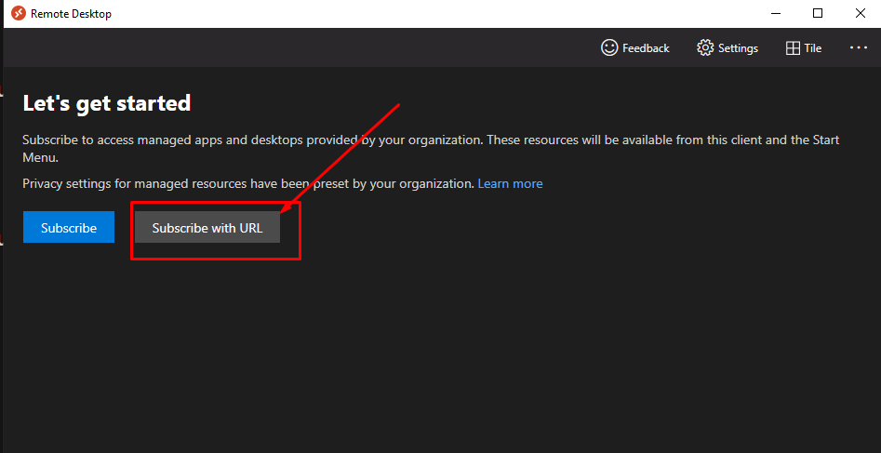Click the Subscribe with URL button
This screenshot has width=881, height=453.
click(x=207, y=227)
